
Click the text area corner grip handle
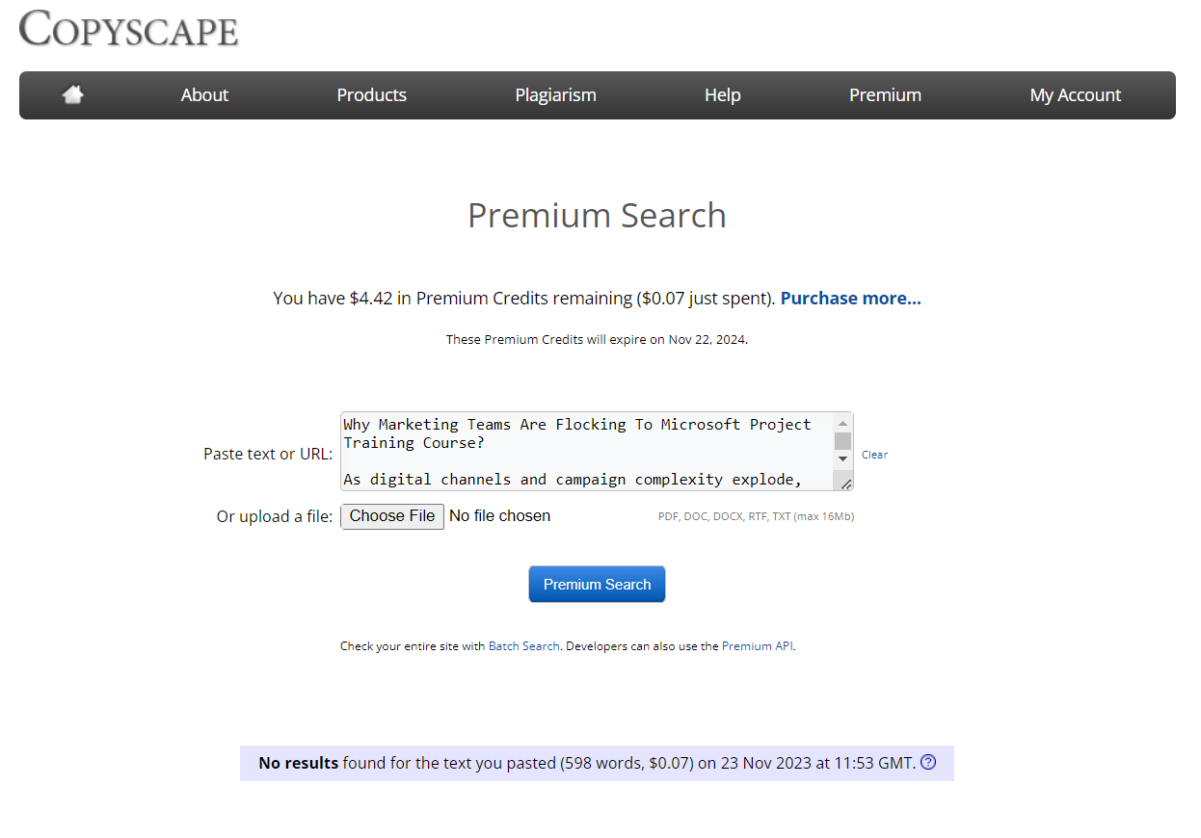click(845, 483)
